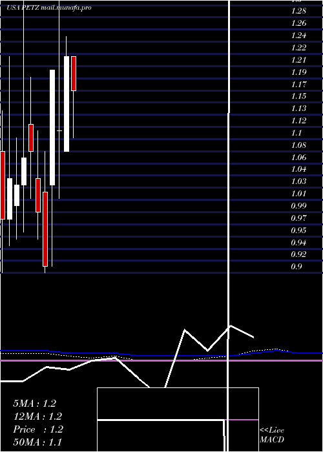Select the white candle spanning 1.08 to 1.21

pos(67,104)
